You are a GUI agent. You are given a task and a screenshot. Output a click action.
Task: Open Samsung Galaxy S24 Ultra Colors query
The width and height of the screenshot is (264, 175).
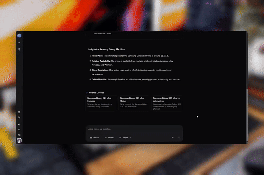pyautogui.click(x=134, y=103)
